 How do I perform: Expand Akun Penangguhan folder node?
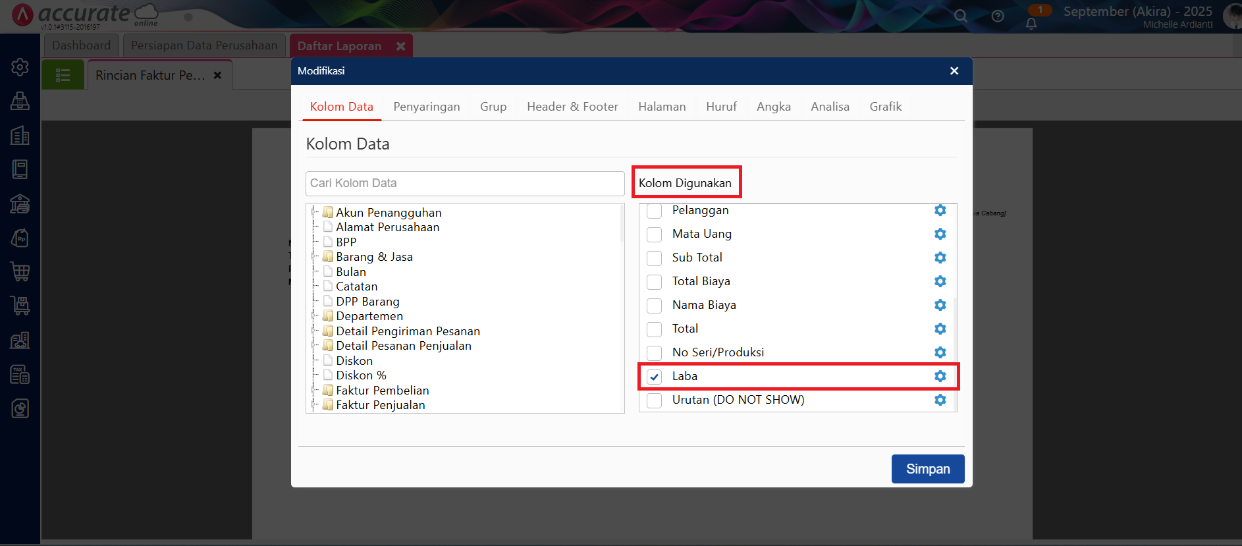[x=314, y=213]
